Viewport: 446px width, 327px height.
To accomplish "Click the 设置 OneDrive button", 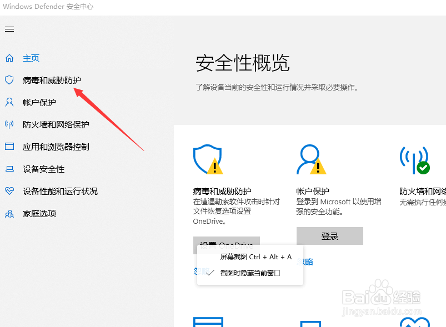I will (227, 241).
